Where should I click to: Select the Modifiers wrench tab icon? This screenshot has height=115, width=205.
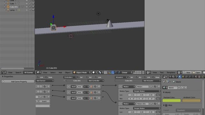(x=190, y=77)
